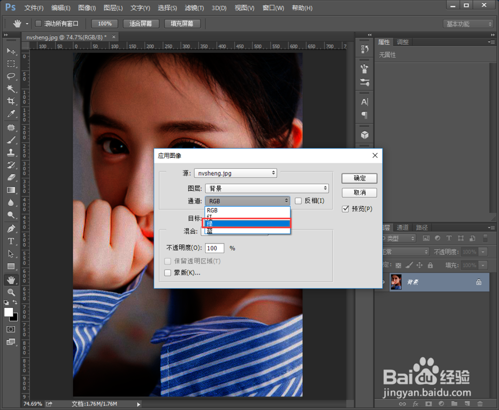
Task: Click the 取消 button
Action: [x=360, y=193]
